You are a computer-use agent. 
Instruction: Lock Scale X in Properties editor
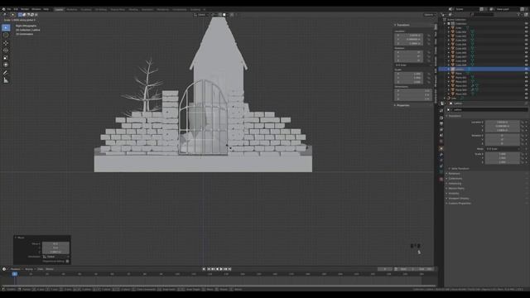tap(523, 154)
